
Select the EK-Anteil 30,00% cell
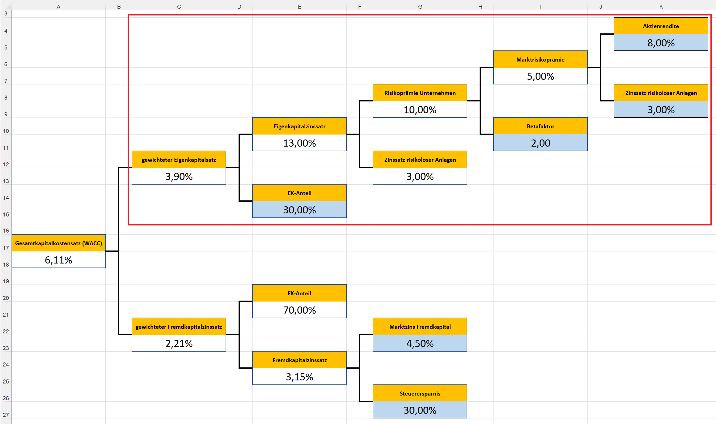click(x=299, y=210)
